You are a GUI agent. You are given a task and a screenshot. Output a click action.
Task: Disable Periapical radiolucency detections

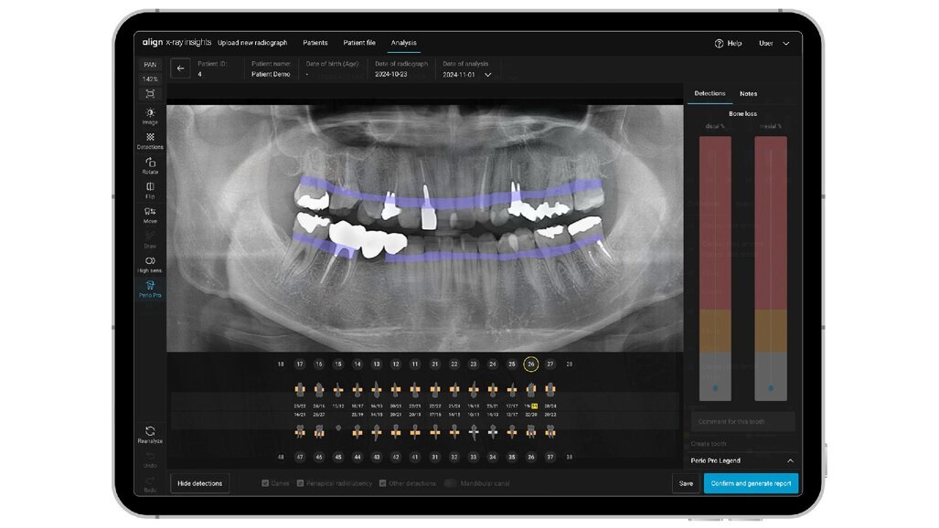coord(303,483)
